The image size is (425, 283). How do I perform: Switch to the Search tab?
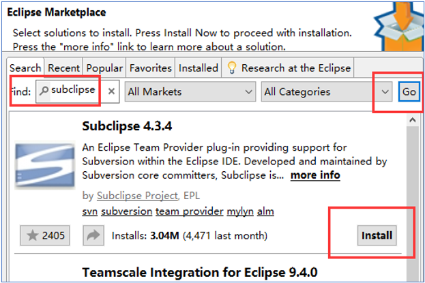click(x=25, y=68)
